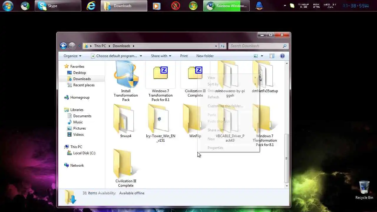This screenshot has width=377, height=212.
Task: Choose Paste shortcut in the context menu
Action: point(219,121)
